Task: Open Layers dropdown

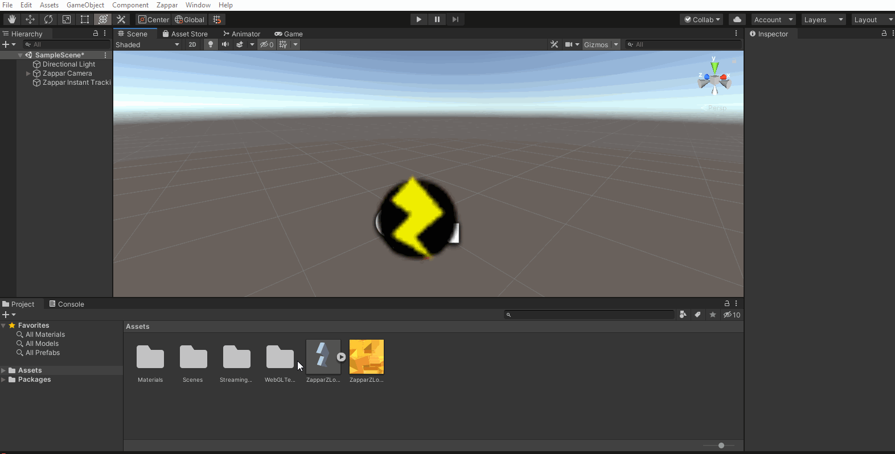Action: tap(824, 19)
